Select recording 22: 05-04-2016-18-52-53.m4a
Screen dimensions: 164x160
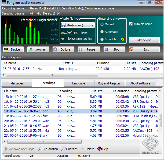pyautogui.click(x=81, y=131)
